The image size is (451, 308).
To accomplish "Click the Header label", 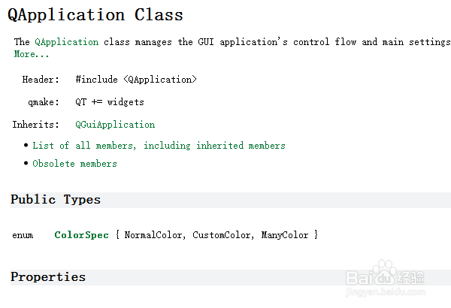I will tap(40, 80).
